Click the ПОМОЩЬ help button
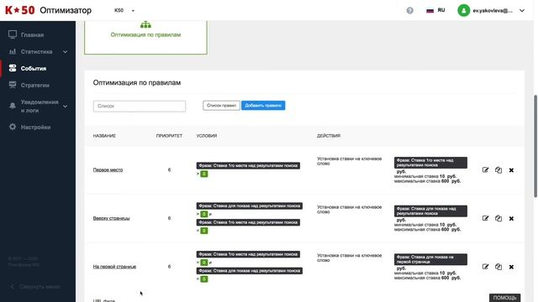 click(504, 298)
